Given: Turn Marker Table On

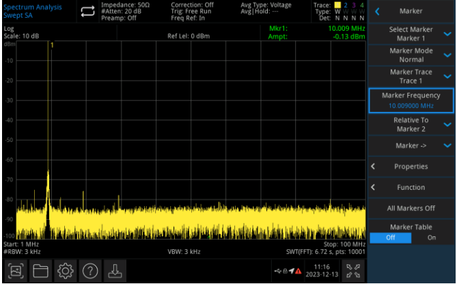Looking at the screenshot, I should click(432, 238).
